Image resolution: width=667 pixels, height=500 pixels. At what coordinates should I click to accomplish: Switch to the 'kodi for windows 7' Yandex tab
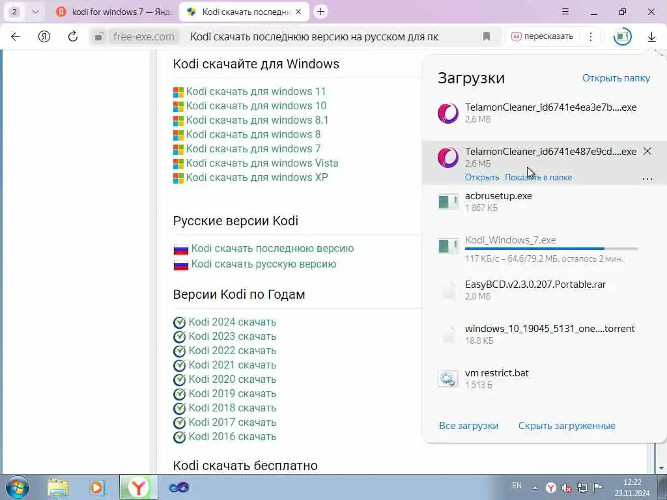[113, 12]
